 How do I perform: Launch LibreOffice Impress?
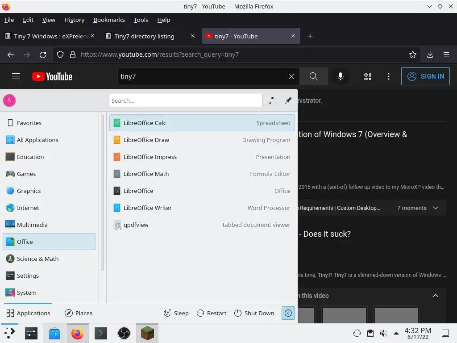[x=202, y=157]
